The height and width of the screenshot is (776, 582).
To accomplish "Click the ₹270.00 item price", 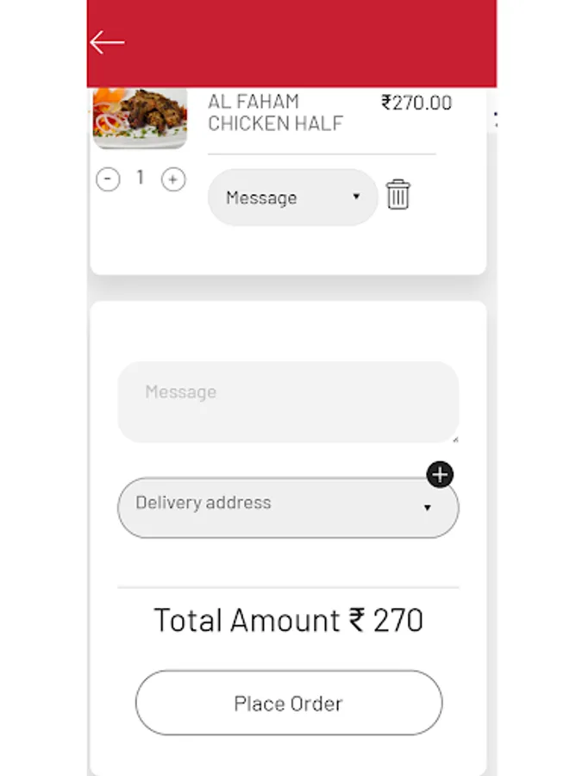I will [x=416, y=103].
